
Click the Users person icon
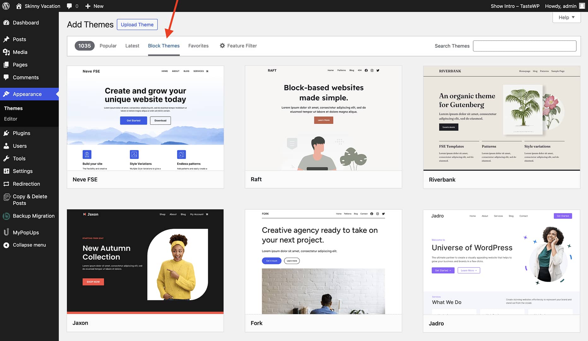pyautogui.click(x=6, y=146)
